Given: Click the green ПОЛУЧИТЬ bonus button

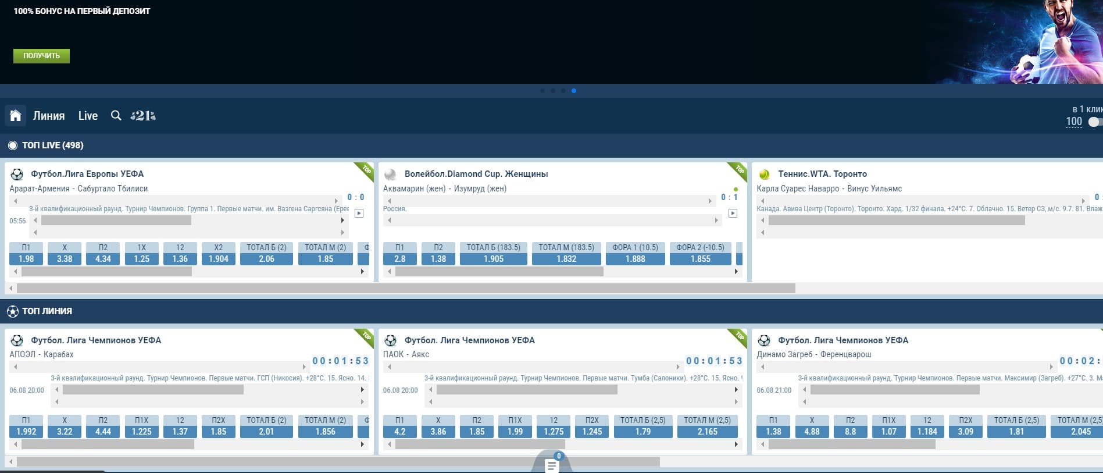Looking at the screenshot, I should click(x=41, y=56).
